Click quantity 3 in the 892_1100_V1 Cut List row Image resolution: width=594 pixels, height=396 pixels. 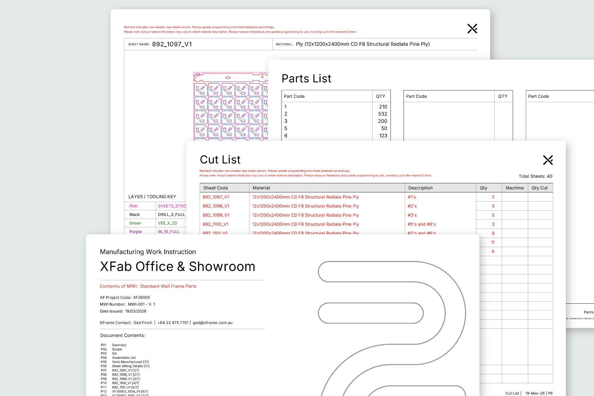pos(493,224)
